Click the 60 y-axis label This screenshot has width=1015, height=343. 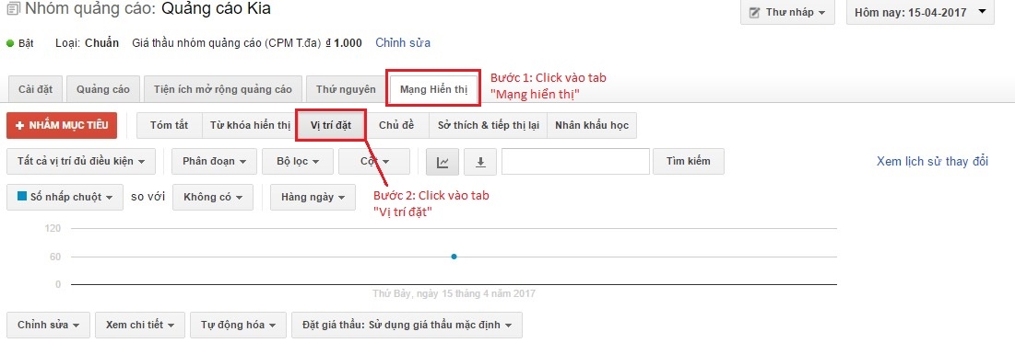click(x=55, y=257)
